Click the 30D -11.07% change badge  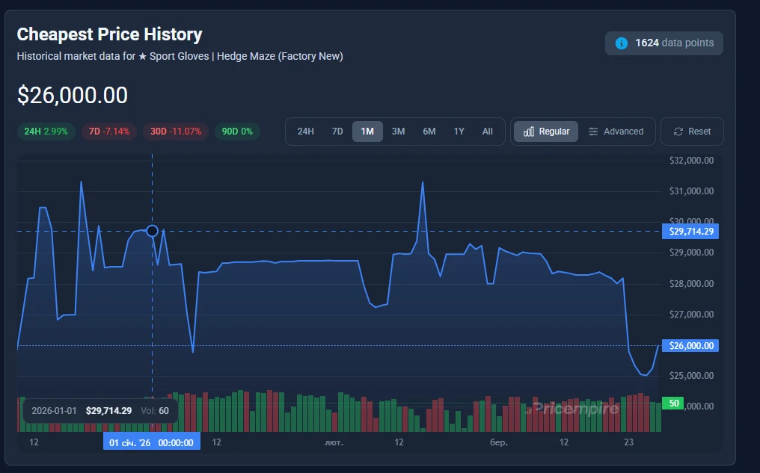(x=175, y=132)
